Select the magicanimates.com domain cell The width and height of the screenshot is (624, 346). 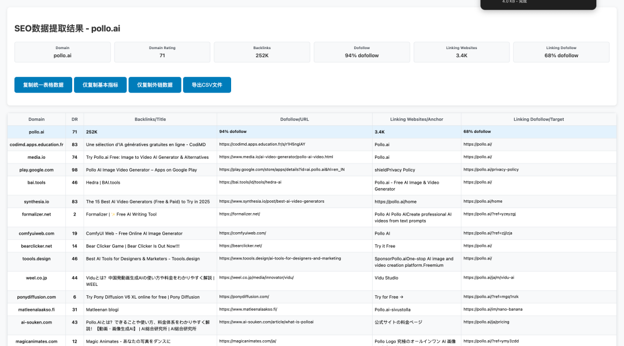pos(36,341)
